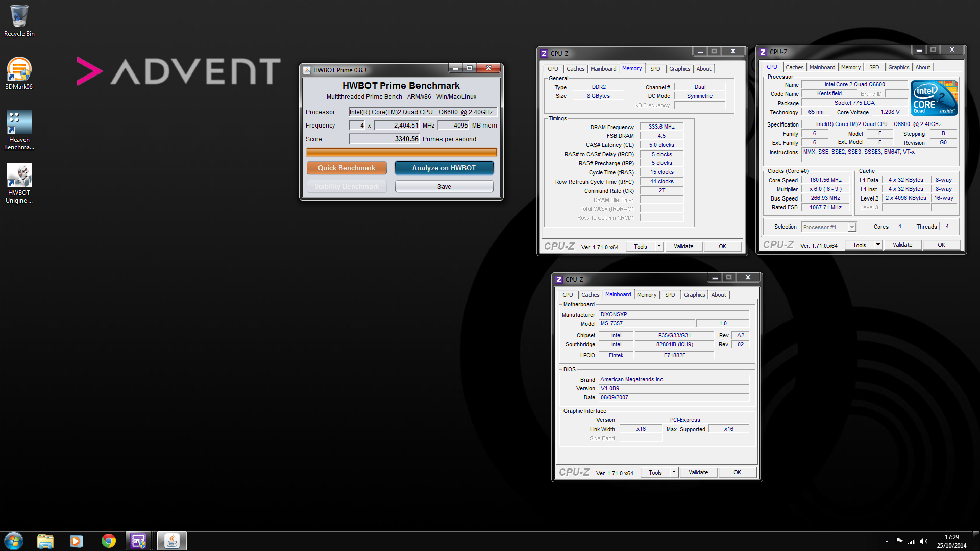This screenshot has width=980, height=551.
Task: Expand Tools dropdown arrow in Memory window
Action: click(x=659, y=246)
